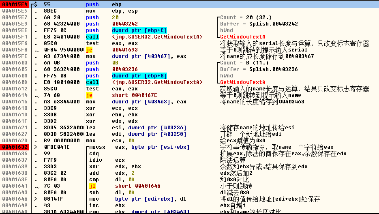Click 'push 00403236' instruction

111,69
